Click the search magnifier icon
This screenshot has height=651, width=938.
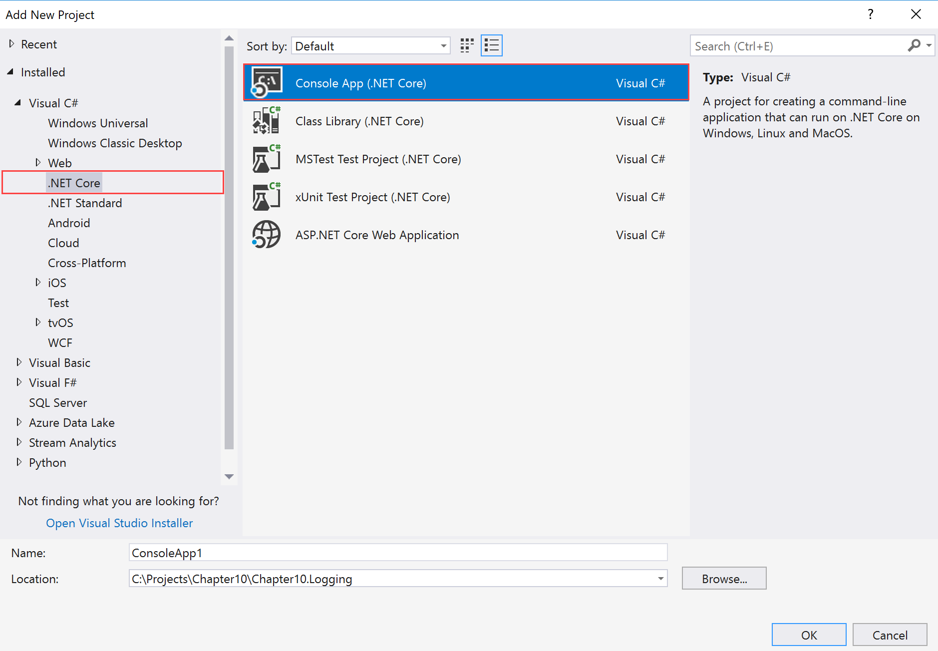pos(914,46)
